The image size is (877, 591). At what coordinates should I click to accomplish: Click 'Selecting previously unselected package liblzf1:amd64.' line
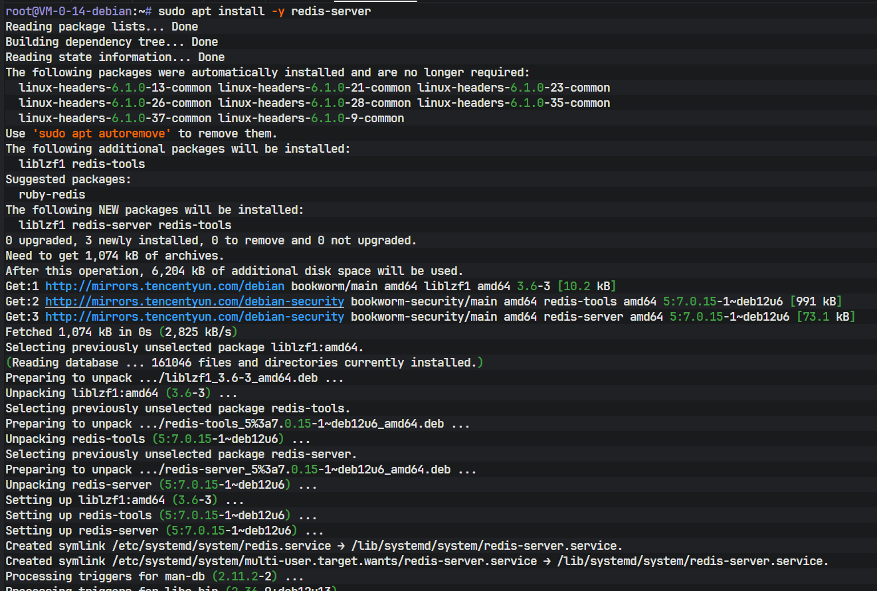185,347
